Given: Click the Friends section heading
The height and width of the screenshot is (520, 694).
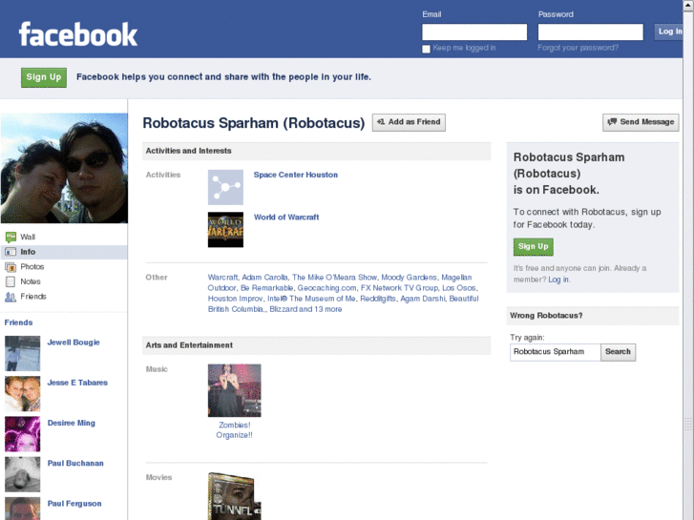Looking at the screenshot, I should (18, 322).
